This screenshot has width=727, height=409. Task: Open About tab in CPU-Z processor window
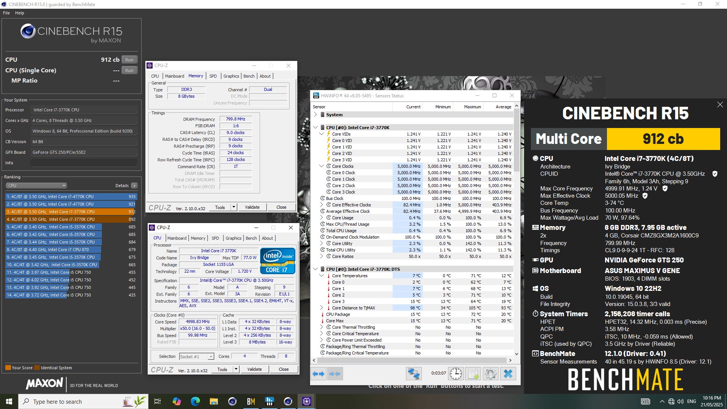(267, 238)
